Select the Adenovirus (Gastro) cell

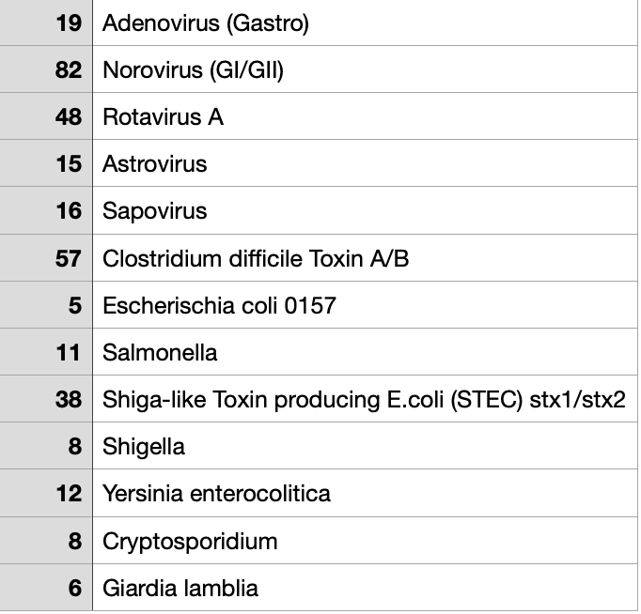click(365, 23)
